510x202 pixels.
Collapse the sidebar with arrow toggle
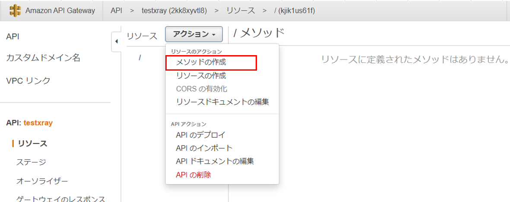click(117, 41)
